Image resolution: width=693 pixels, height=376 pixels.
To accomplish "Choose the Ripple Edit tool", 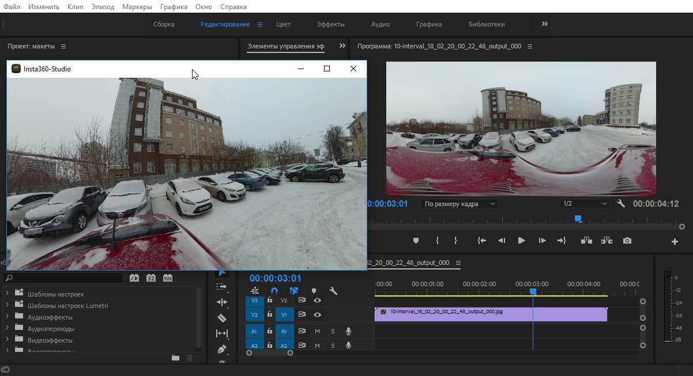I will (222, 302).
